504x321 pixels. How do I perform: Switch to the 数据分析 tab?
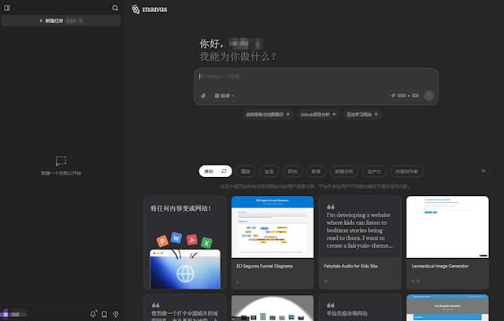coord(343,170)
